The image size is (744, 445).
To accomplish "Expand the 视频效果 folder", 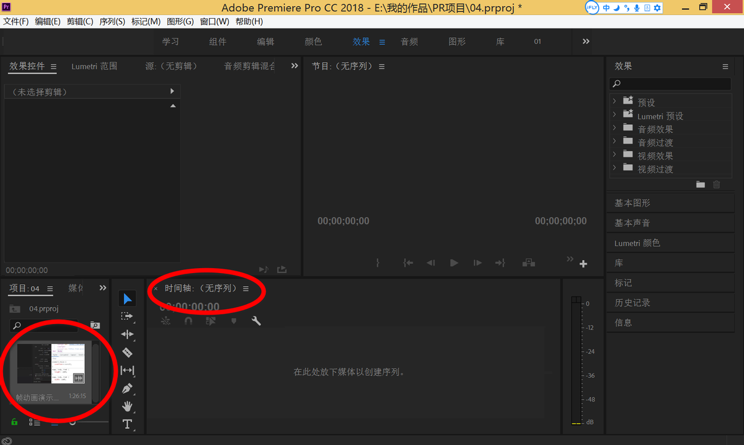I will click(614, 154).
